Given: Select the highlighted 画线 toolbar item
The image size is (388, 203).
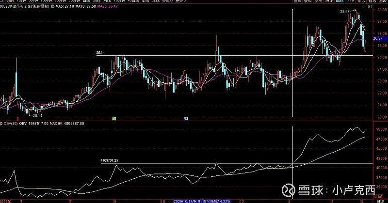Looking at the screenshot, I should click(339, 1).
